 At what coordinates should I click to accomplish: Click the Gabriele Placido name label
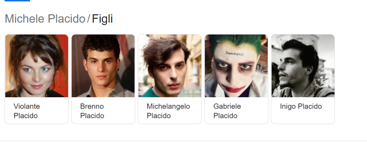[x=227, y=111]
